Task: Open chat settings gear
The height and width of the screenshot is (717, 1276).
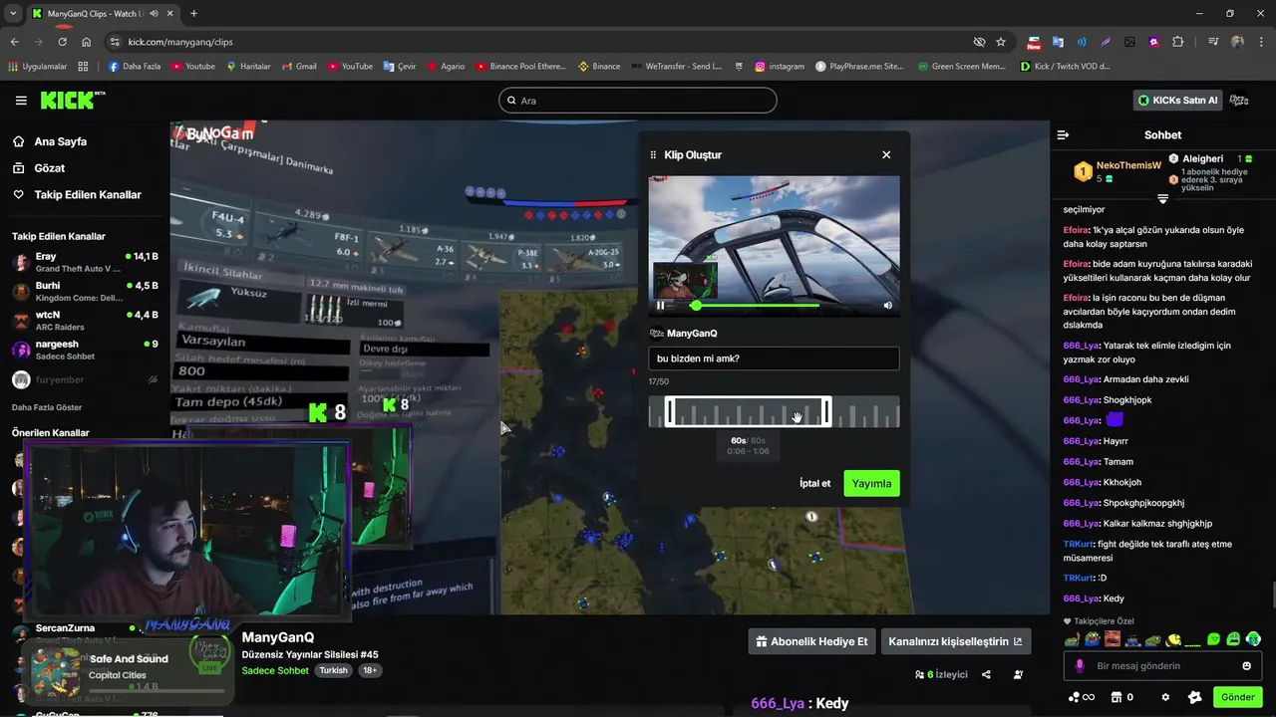Action: click(x=1165, y=697)
